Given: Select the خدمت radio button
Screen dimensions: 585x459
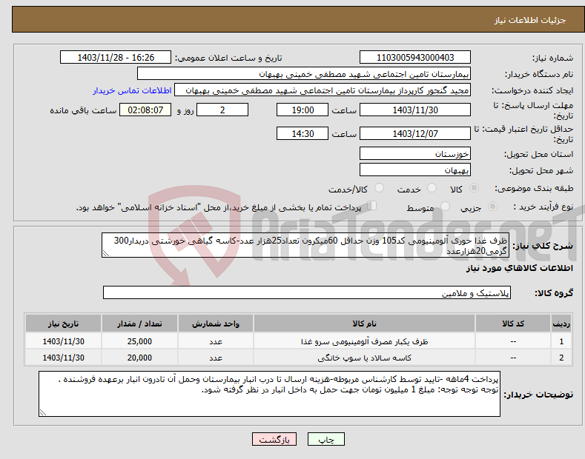Looking at the screenshot, I should 432,188.
